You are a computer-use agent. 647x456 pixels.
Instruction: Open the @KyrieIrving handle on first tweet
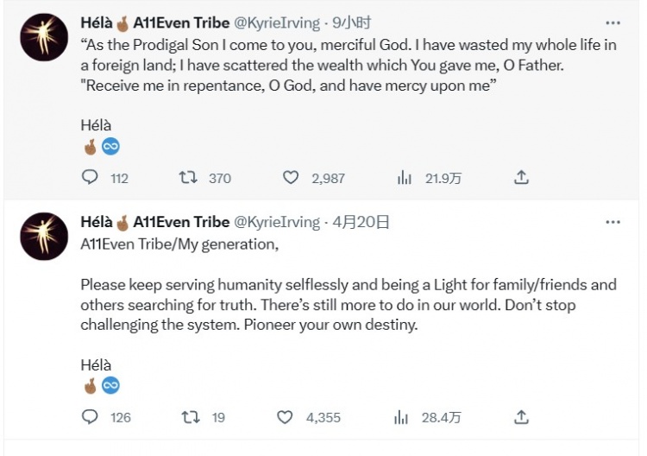point(276,23)
